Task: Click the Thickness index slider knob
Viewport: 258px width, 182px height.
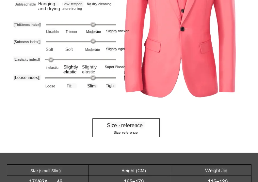Action: coord(93,24)
